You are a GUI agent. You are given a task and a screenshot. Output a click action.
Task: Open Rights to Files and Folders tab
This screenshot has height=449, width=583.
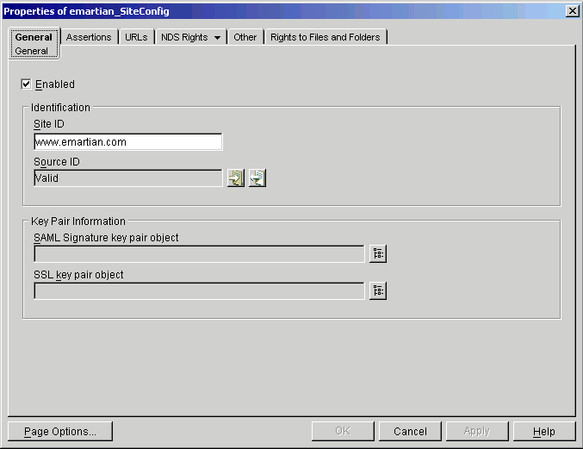tap(326, 37)
